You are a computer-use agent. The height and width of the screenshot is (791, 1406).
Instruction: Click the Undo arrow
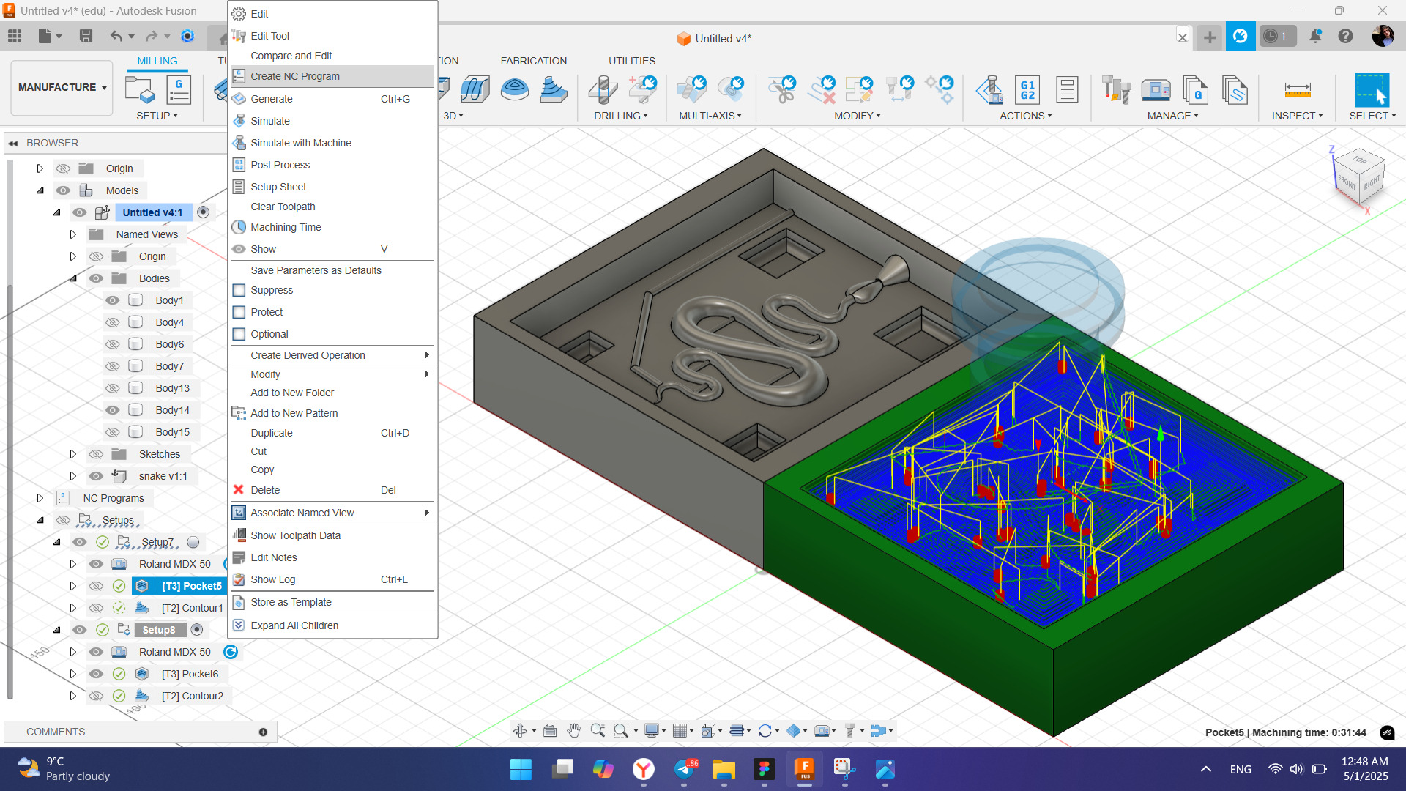coord(116,36)
